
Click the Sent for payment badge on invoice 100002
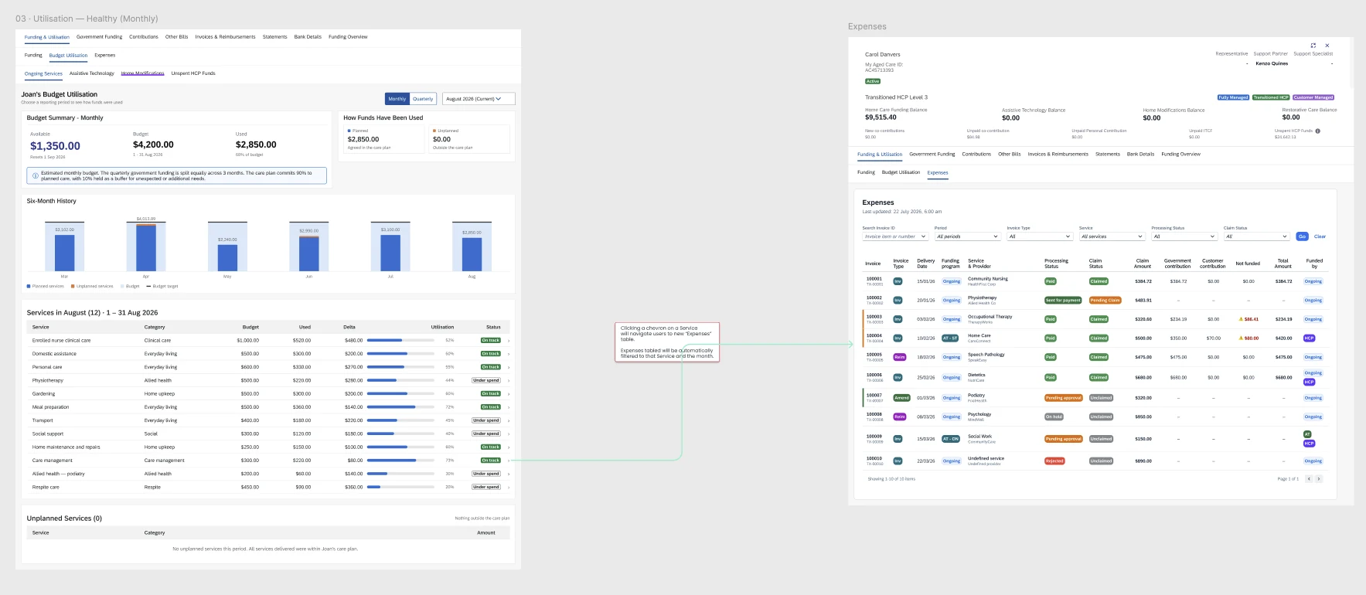point(1063,300)
